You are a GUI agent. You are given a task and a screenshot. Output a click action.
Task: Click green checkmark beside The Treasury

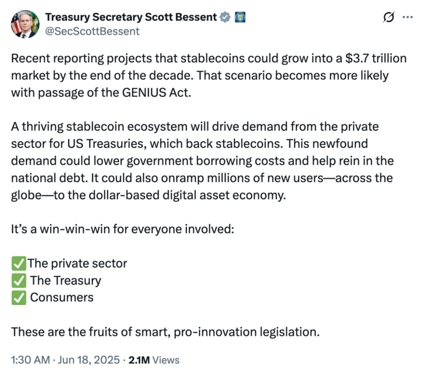point(18,280)
